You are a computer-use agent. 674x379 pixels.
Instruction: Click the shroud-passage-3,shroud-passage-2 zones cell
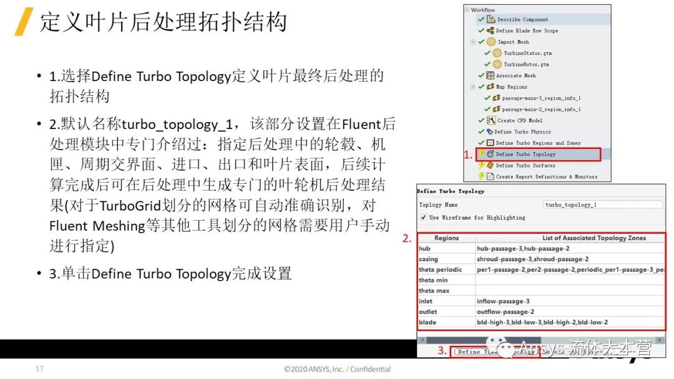click(x=570, y=259)
